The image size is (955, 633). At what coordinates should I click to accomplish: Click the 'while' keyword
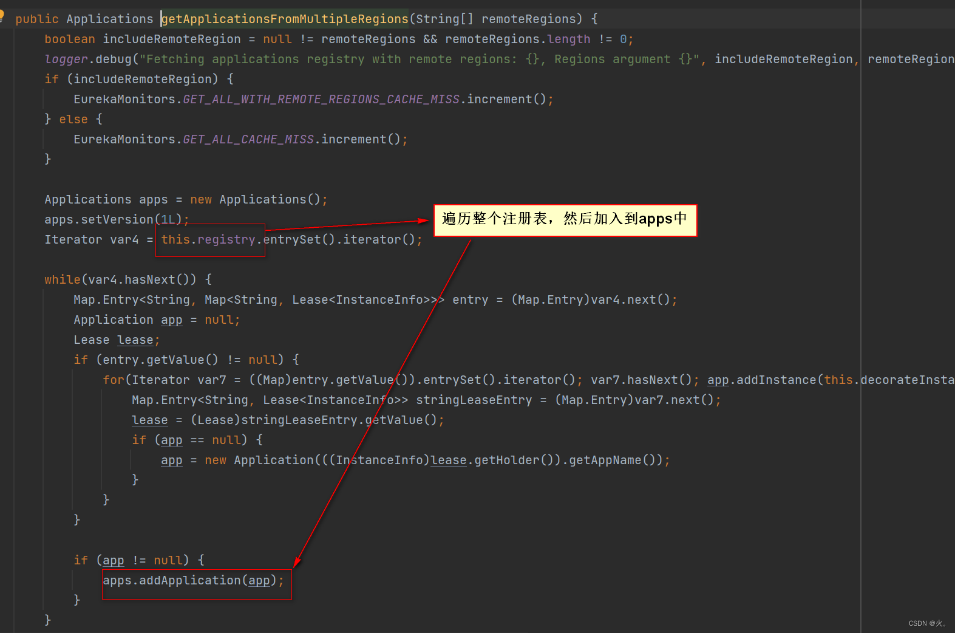[63, 279]
